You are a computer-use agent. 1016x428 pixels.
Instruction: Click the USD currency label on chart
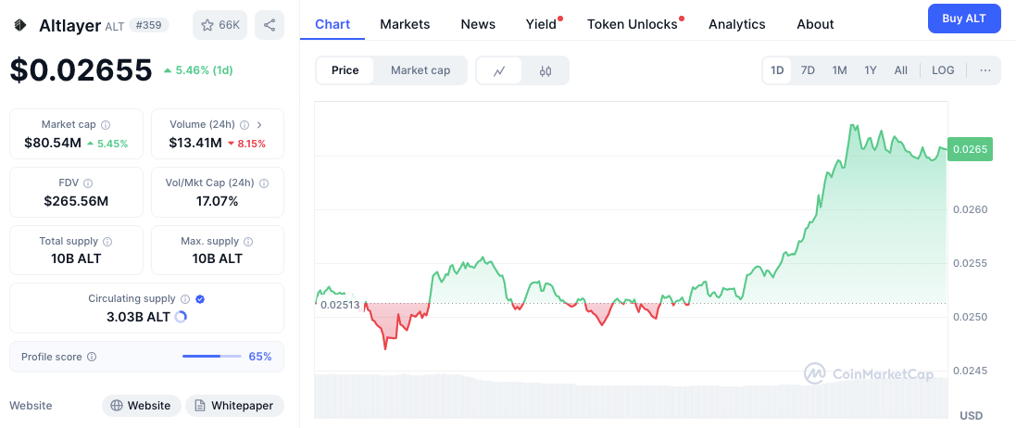[x=972, y=416]
